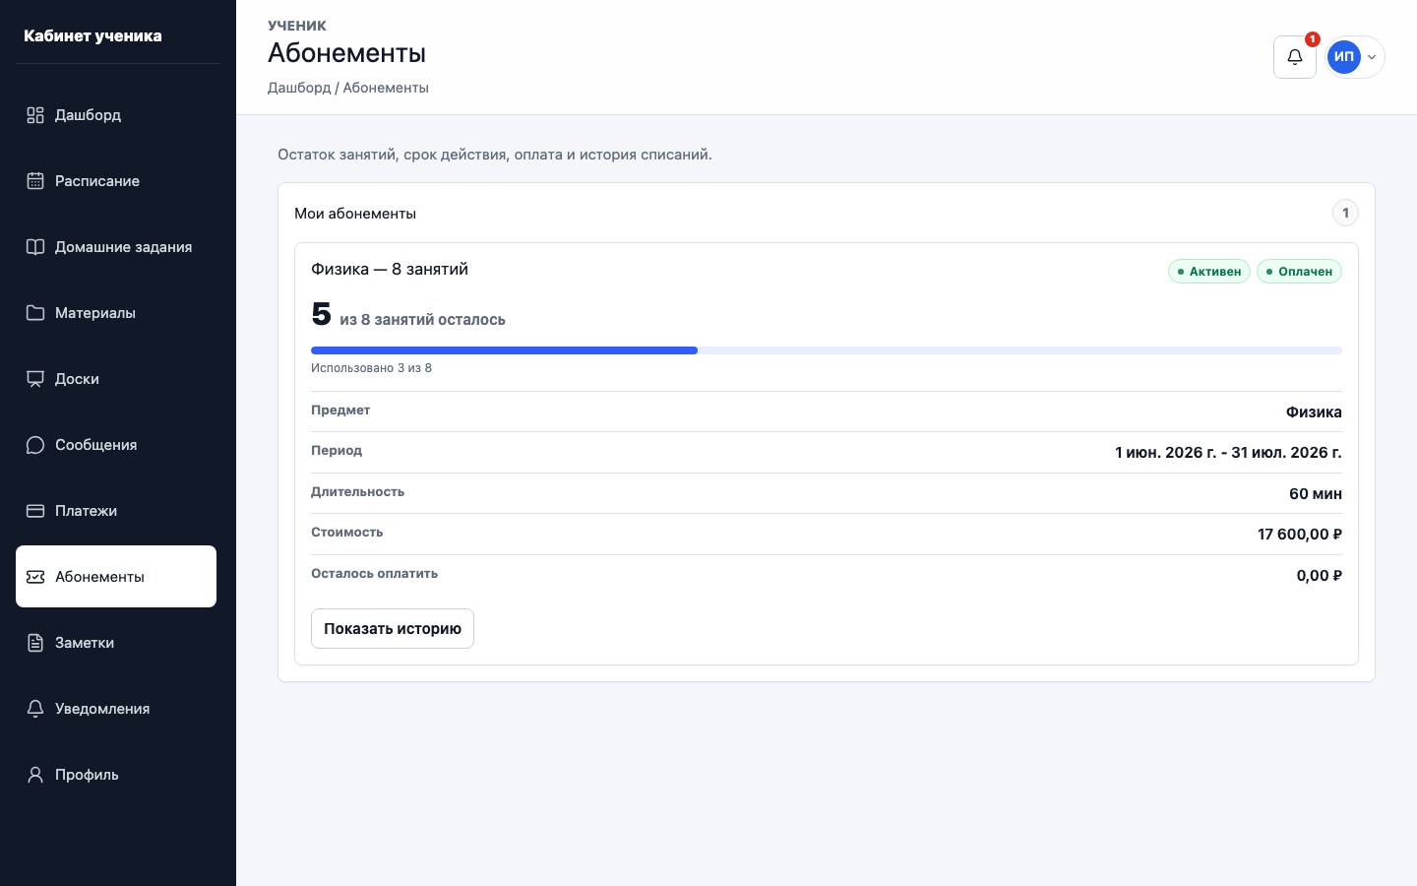The image size is (1417, 886).
Task: Click the из 8 занятий осталось text
Action: click(423, 320)
